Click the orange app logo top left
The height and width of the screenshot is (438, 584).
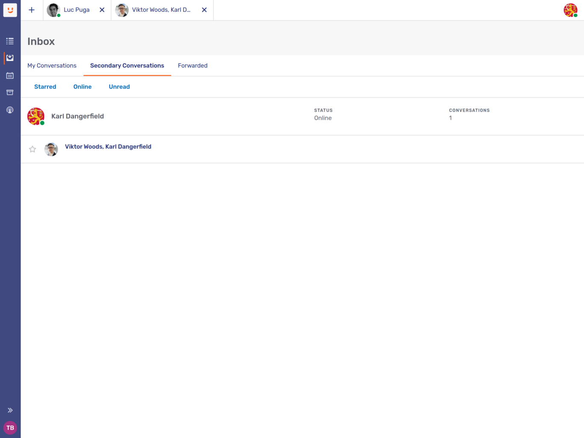(10, 10)
